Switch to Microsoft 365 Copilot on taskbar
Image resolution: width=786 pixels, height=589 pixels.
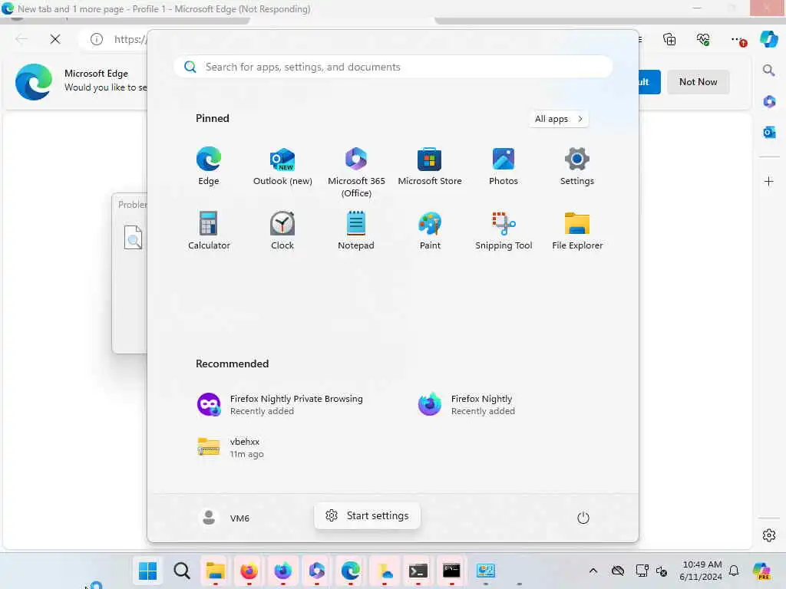coord(316,571)
